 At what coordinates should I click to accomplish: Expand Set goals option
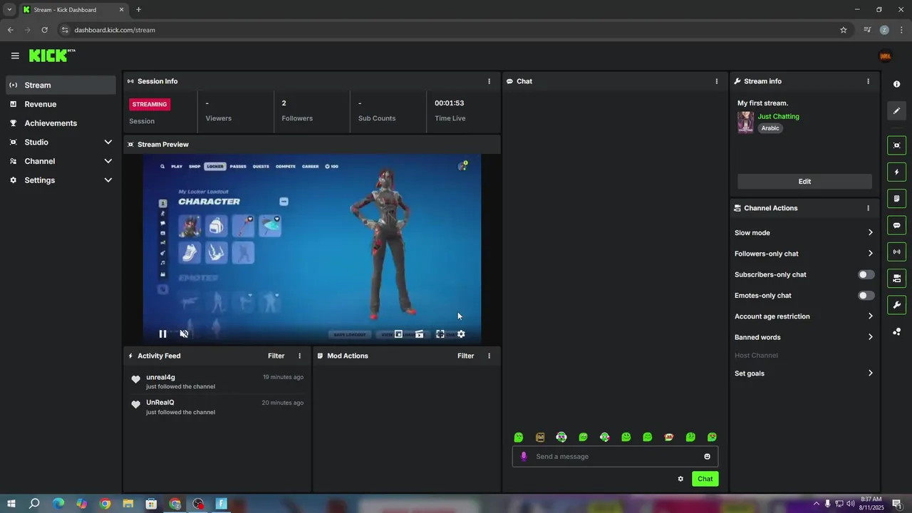(x=804, y=373)
